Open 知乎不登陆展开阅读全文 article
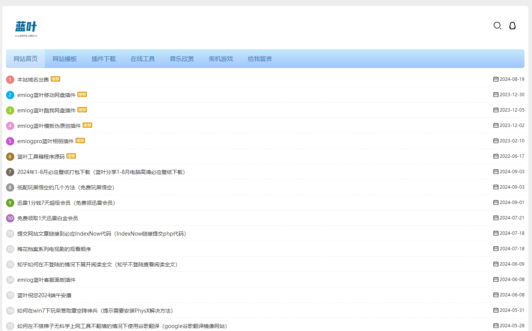Viewport: 532px width, 331px height. (x=98, y=264)
